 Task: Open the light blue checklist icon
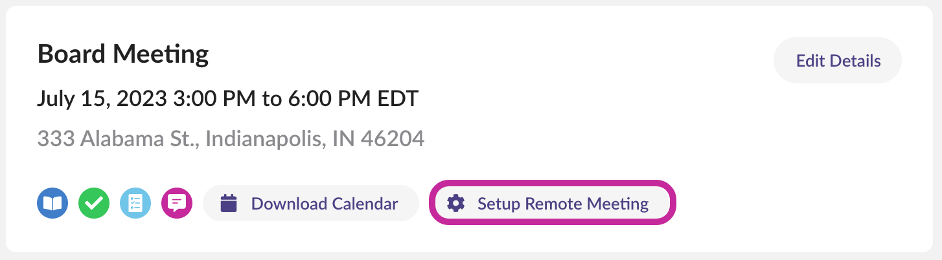[x=135, y=204]
